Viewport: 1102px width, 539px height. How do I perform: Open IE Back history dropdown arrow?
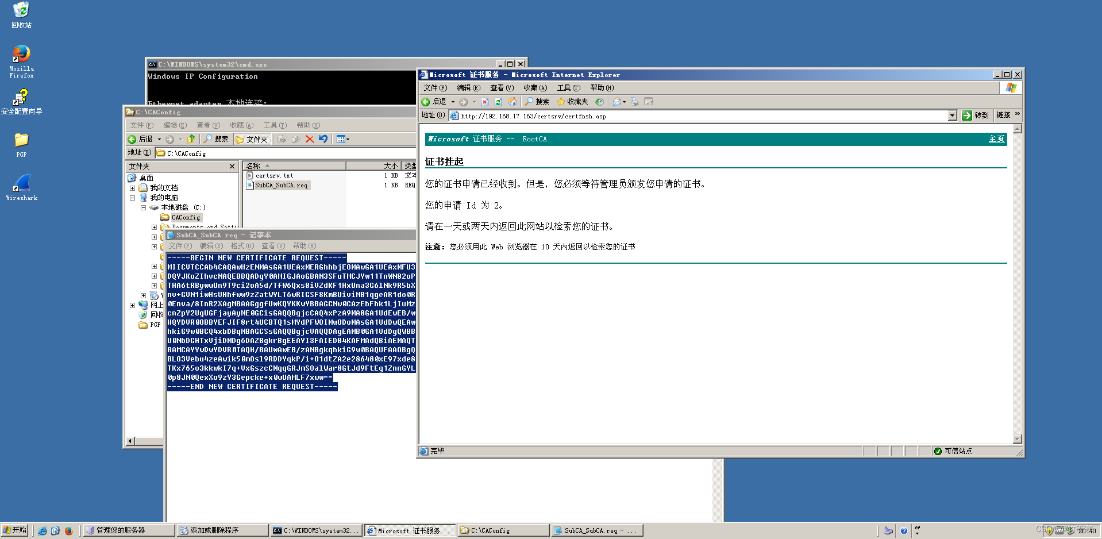pos(453,102)
